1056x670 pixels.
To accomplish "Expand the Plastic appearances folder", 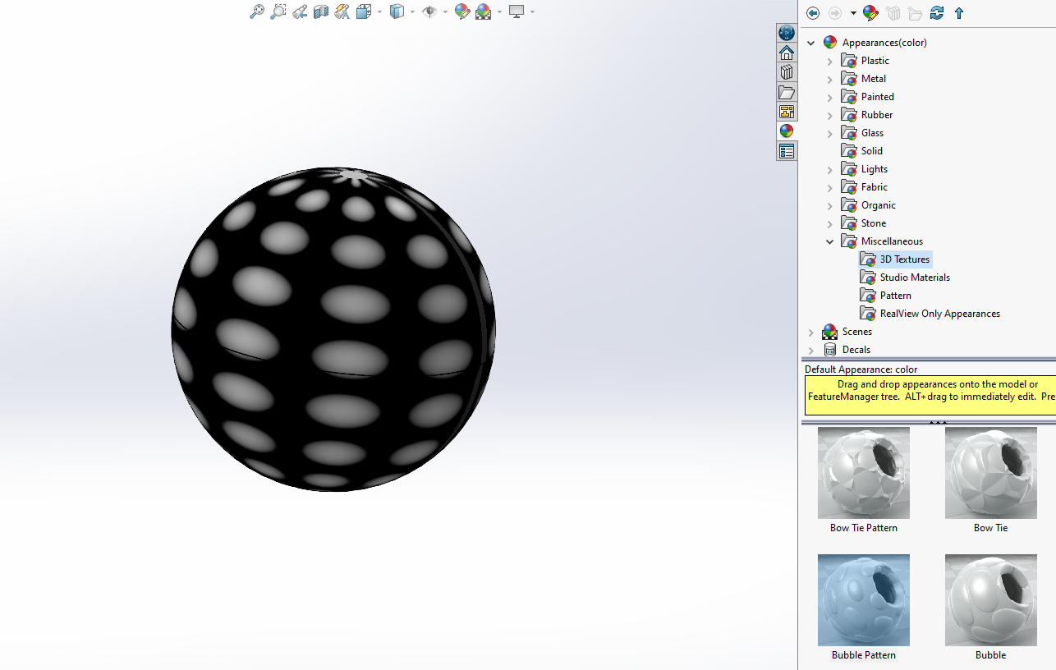I will coord(829,61).
